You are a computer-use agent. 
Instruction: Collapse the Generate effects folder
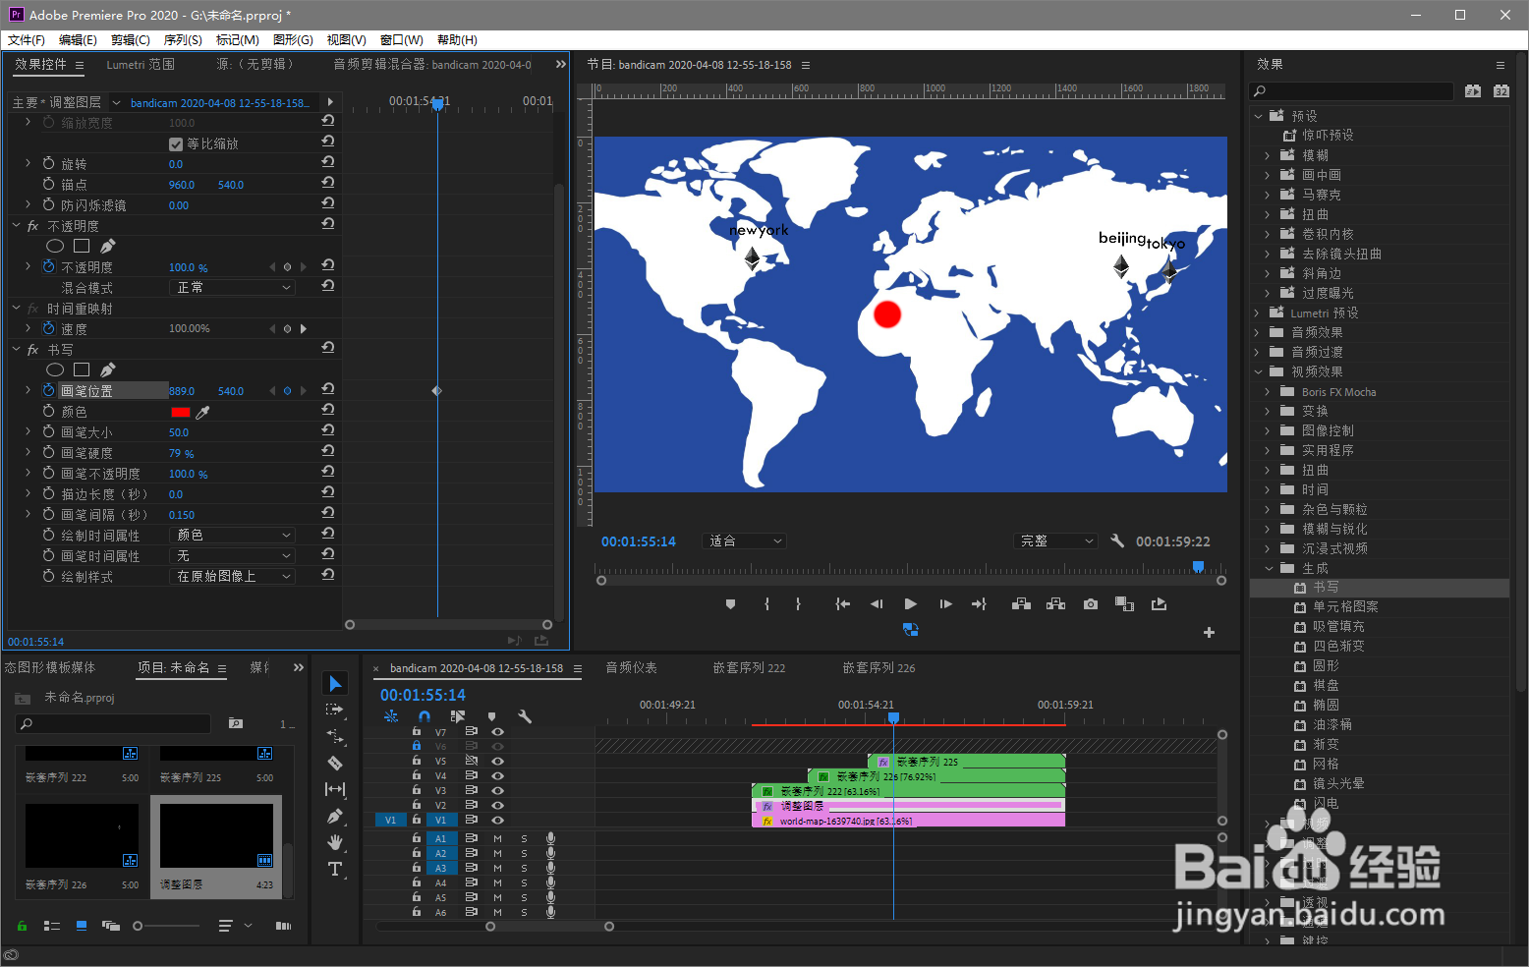1268,568
